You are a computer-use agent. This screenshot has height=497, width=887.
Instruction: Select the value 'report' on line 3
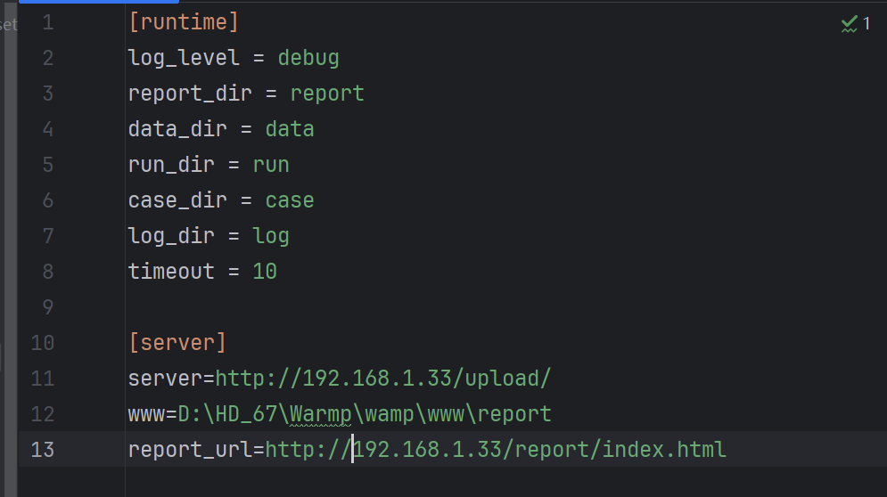pyautogui.click(x=327, y=94)
